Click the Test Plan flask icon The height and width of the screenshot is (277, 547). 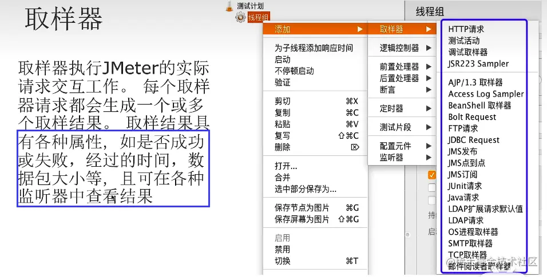click(229, 6)
